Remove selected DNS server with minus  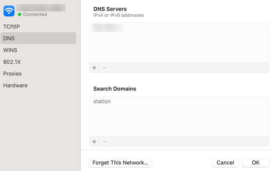pyautogui.click(x=105, y=68)
